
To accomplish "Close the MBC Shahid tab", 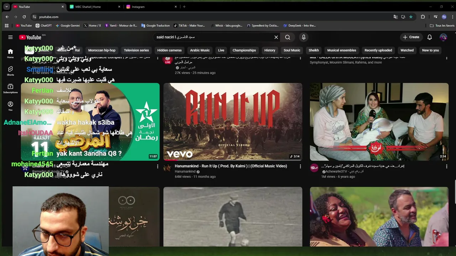I will click(119, 7).
